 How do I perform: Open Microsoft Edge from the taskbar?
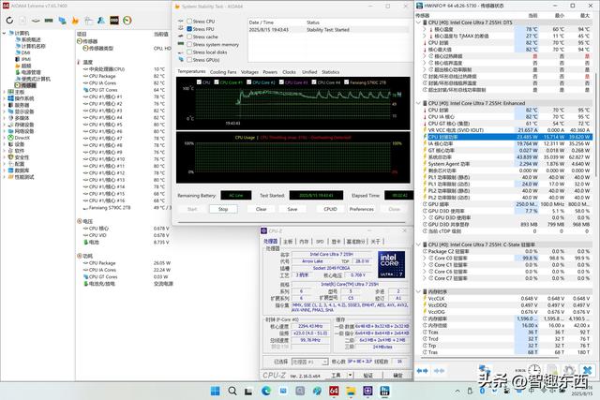[x=266, y=391]
